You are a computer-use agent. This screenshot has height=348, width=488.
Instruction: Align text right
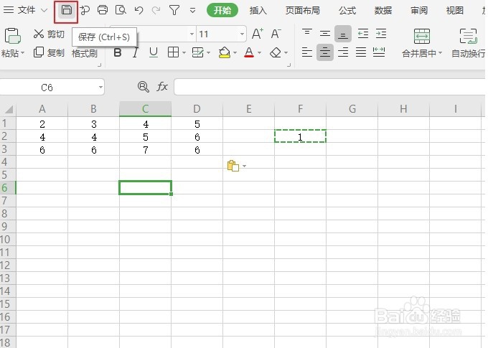click(x=343, y=52)
